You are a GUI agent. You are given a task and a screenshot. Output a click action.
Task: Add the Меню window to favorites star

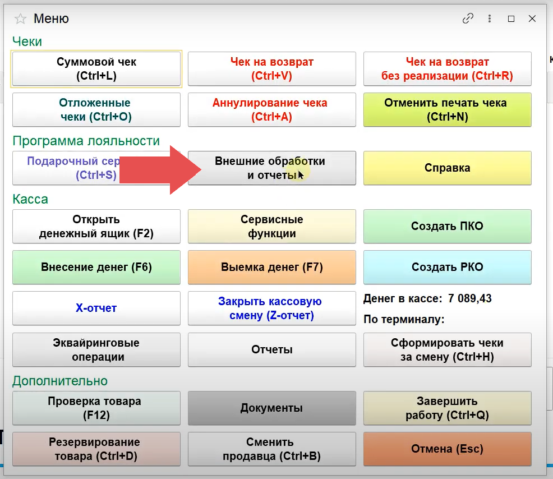(20, 19)
